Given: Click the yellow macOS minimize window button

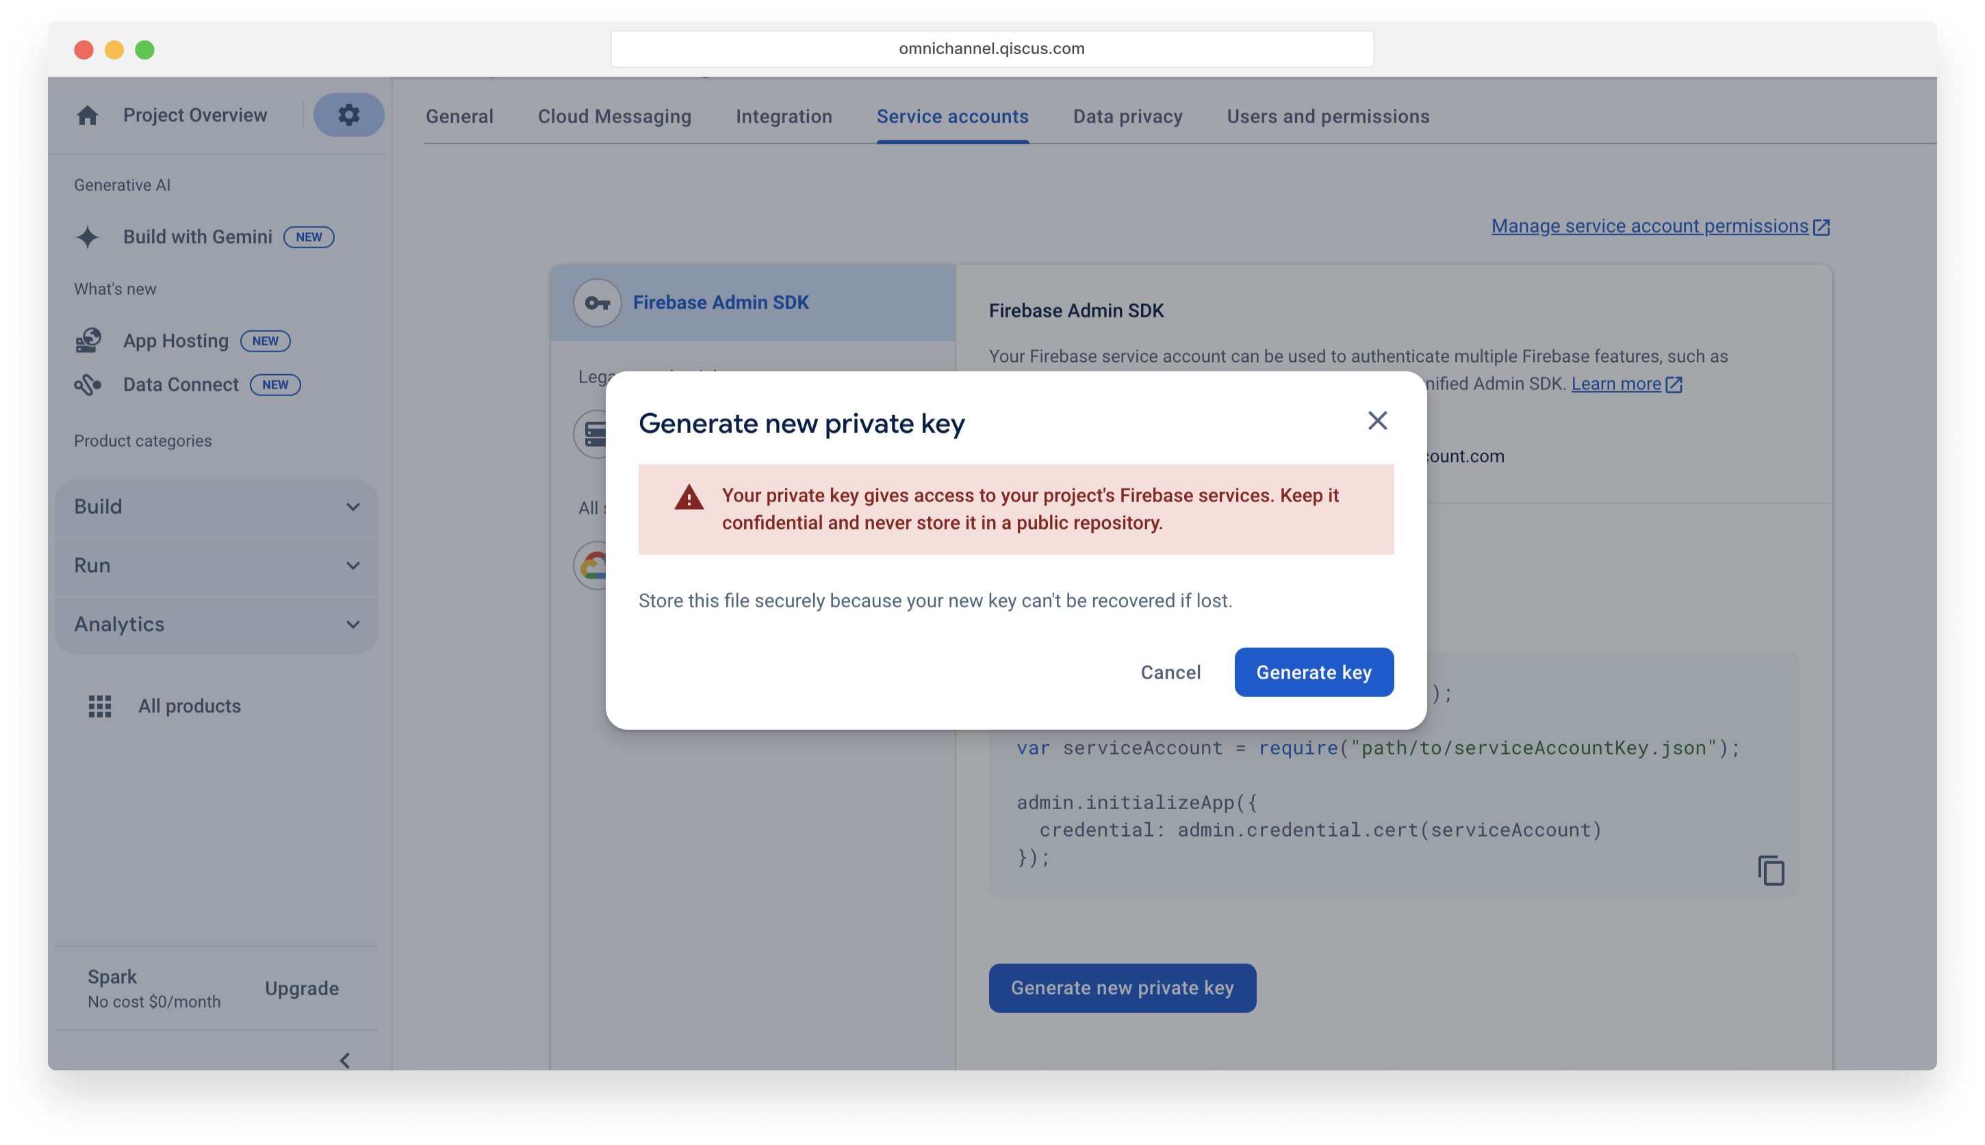Looking at the screenshot, I should [x=114, y=49].
